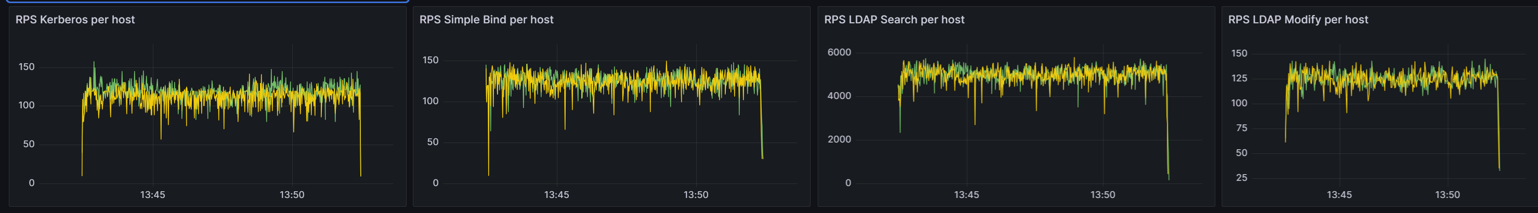Click the 150 y-axis label in Simple Bind panel

click(431, 60)
